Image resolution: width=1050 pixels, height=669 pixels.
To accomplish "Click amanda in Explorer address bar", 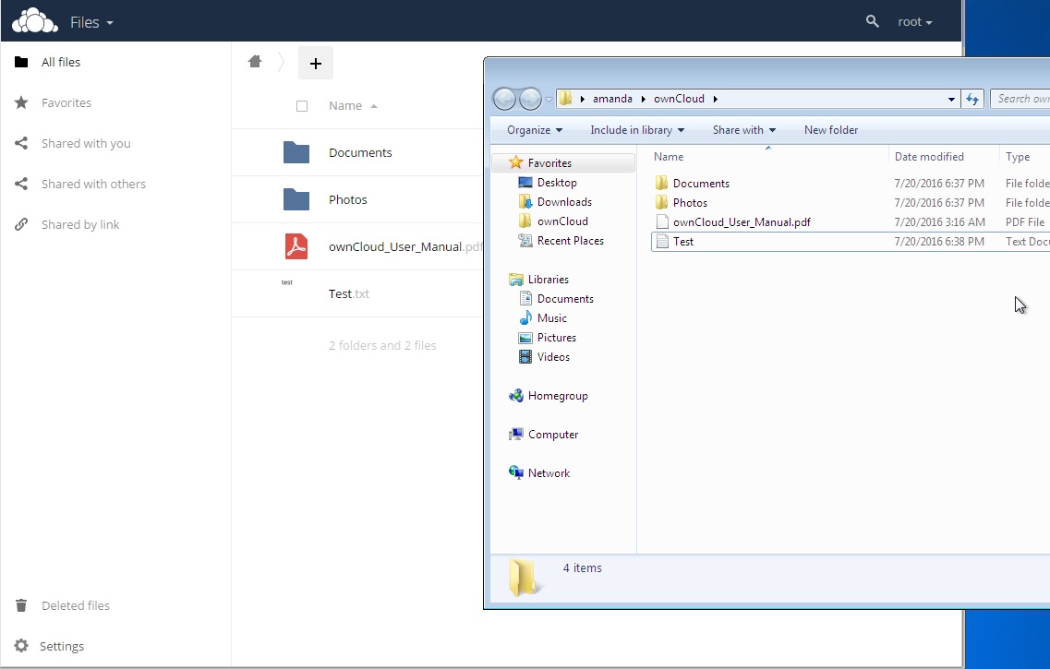I will coord(612,99).
